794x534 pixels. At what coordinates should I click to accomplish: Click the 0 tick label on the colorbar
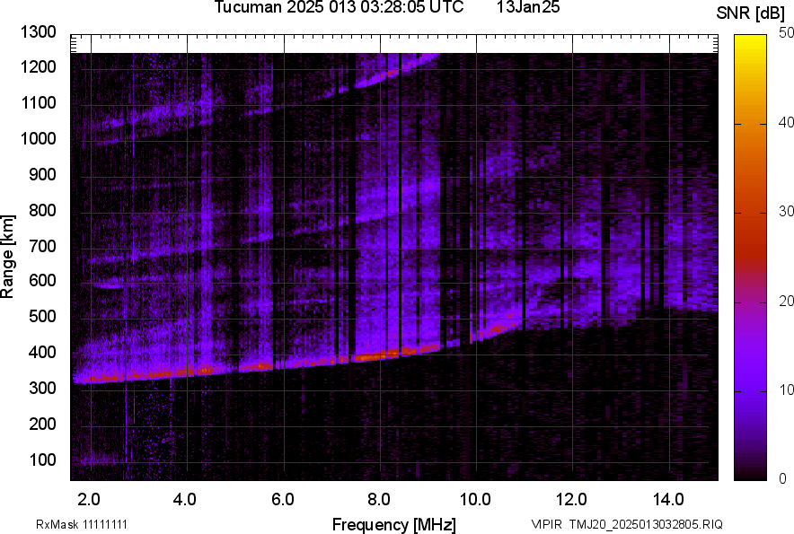782,478
